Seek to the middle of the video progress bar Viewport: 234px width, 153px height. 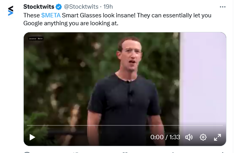(125, 125)
